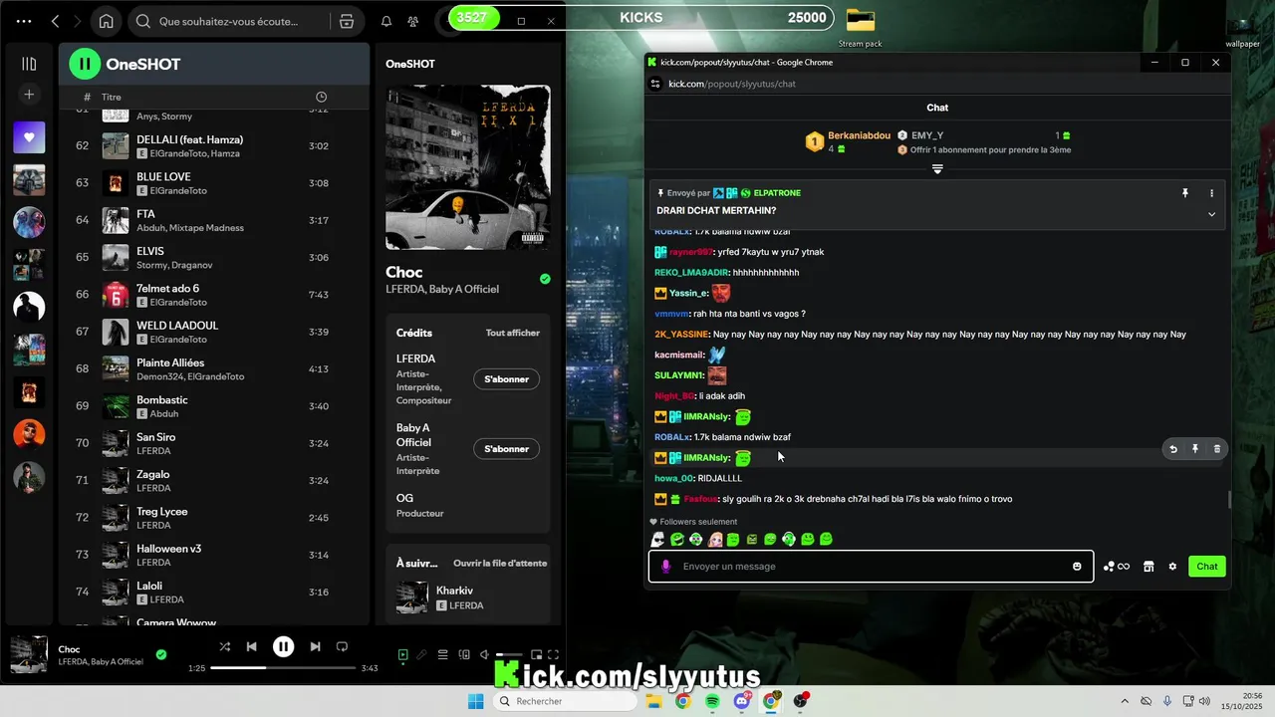Pin the hovered chat message
This screenshot has height=717, width=1275.
click(1195, 449)
